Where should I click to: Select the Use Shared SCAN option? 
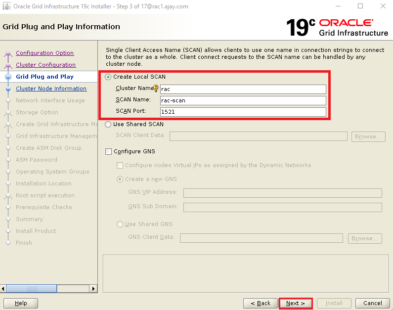(x=108, y=124)
